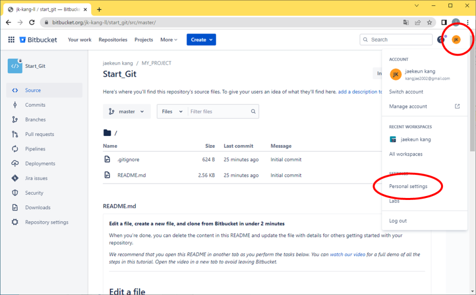The image size is (476, 295).
Task: Click the Pull requests icon in sidebar
Action: (15, 134)
